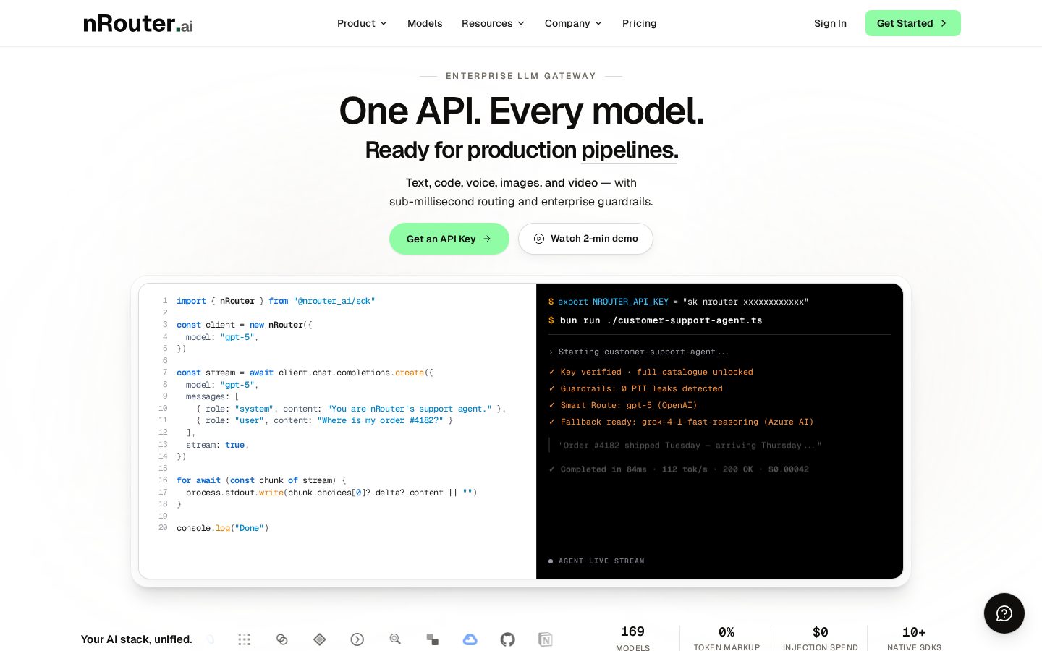Screen dimensions: 1042x651
Task: Click the "Key verified" terminal line
Action: point(651,372)
